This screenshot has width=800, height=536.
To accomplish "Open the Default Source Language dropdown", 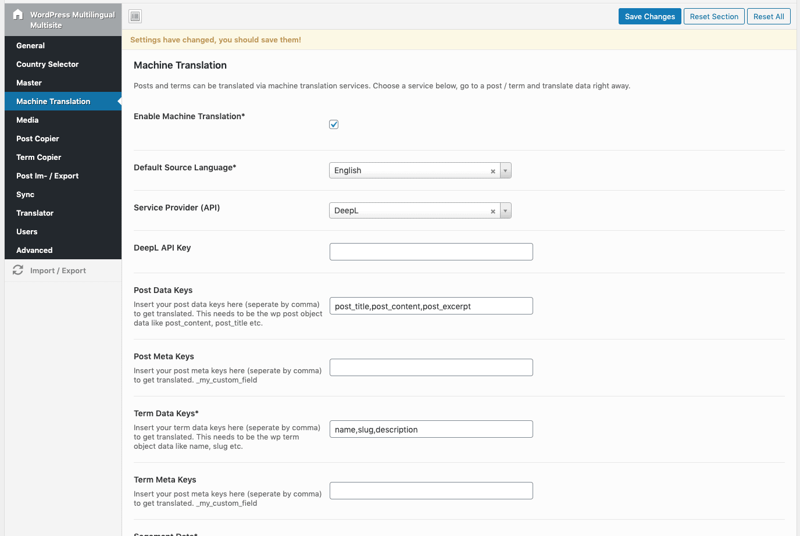I will [x=505, y=170].
